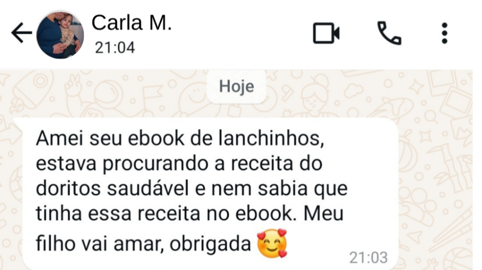Tap the Hoje date chip
The height and width of the screenshot is (270, 482).
[236, 86]
